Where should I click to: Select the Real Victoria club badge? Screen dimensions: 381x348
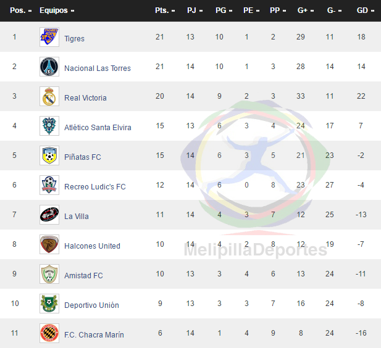(x=49, y=96)
